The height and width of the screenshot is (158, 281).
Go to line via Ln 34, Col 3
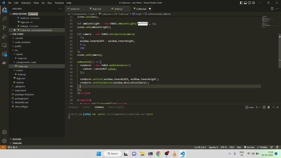tap(200, 147)
